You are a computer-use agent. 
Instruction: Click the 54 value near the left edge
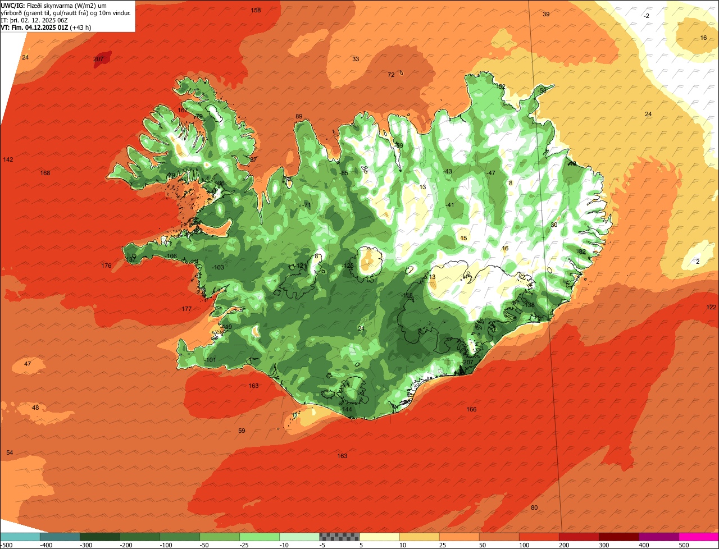(x=10, y=452)
